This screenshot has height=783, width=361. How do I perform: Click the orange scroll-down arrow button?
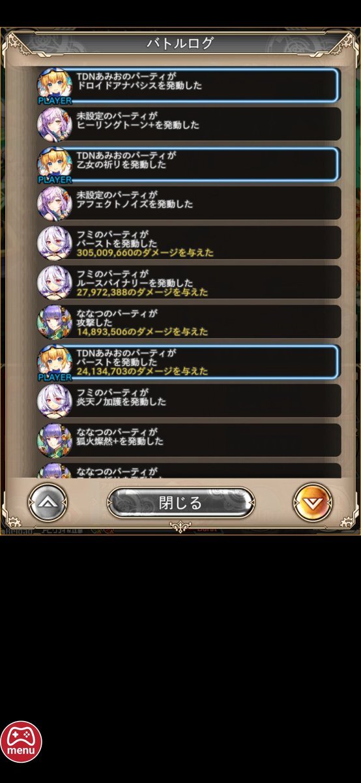pyautogui.click(x=313, y=502)
